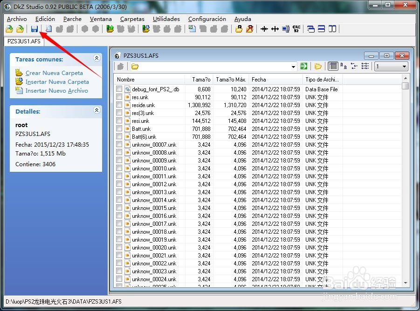Click the file list scroll down arrow
Image resolution: width=420 pixels, height=311 pixels.
[x=405, y=283]
